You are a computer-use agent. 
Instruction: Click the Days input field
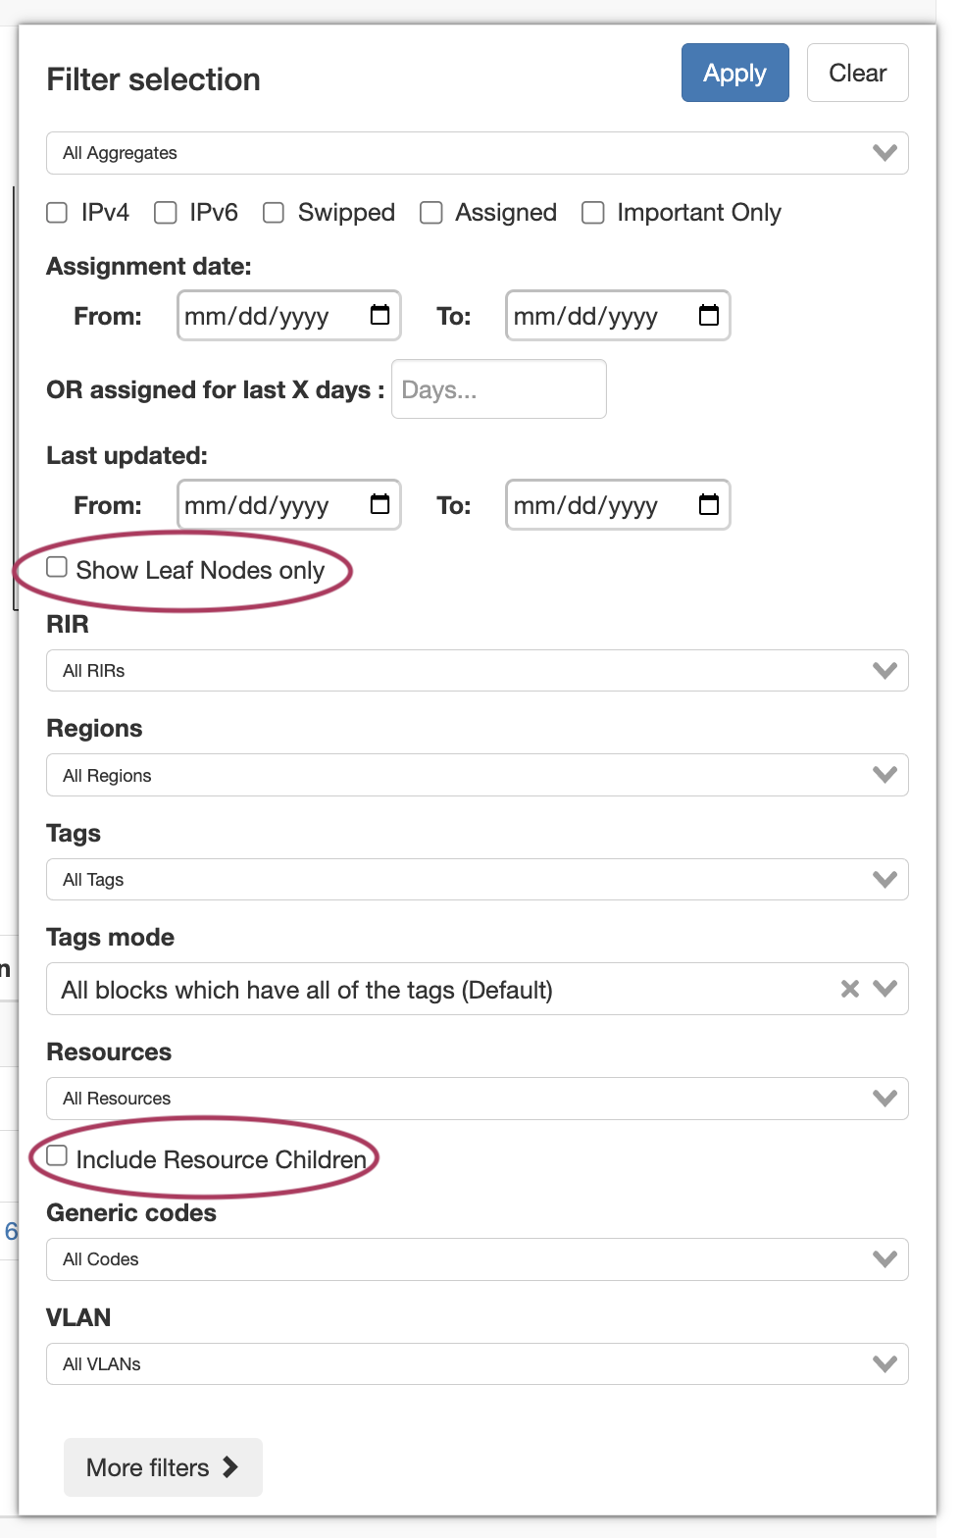click(498, 389)
